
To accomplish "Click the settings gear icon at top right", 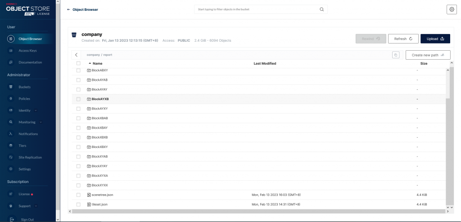I will (451, 9).
